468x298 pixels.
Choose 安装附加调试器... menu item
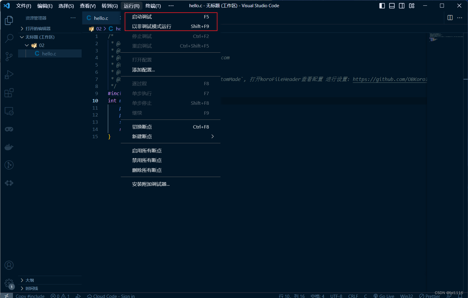click(x=170, y=184)
